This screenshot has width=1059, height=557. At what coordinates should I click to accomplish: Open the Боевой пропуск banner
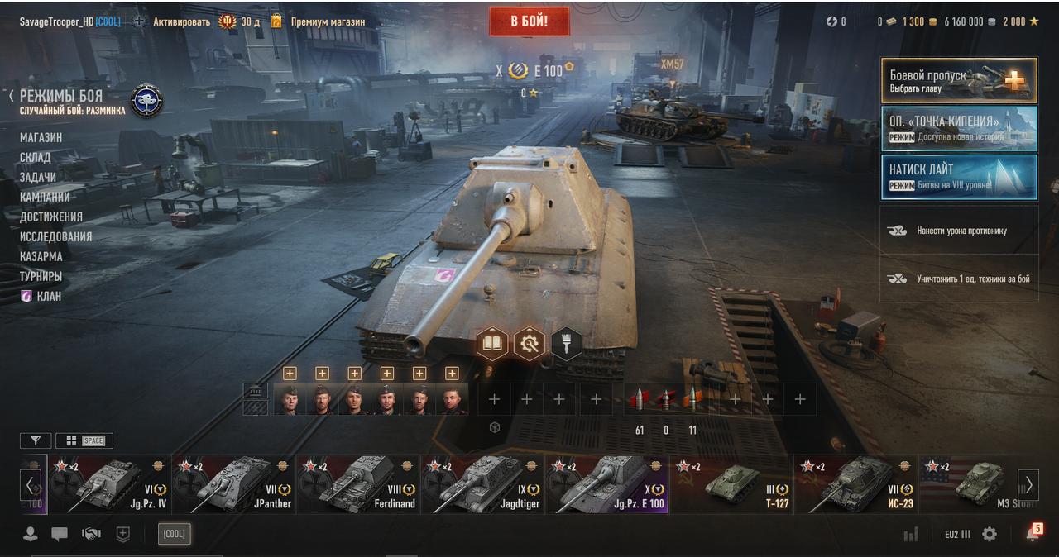click(x=959, y=80)
